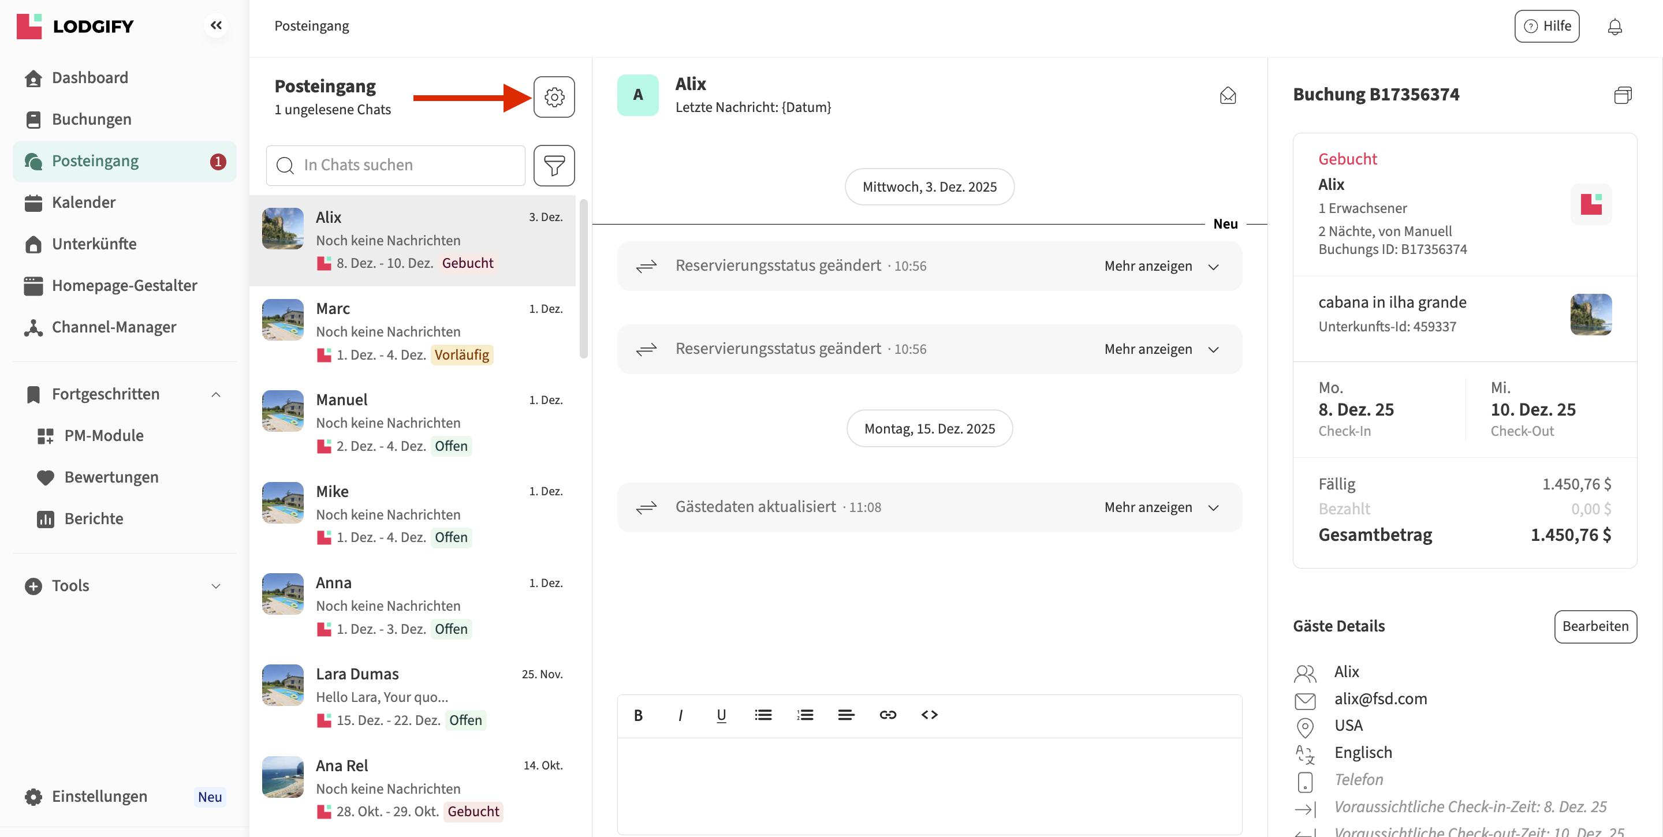
Task: Toggle bold formatting in editor
Action: (638, 715)
